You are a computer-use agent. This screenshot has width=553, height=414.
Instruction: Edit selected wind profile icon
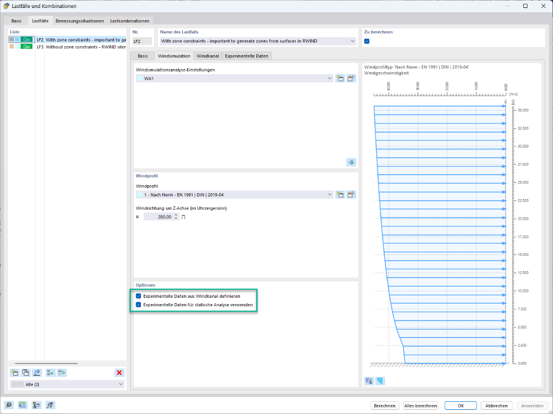point(351,195)
